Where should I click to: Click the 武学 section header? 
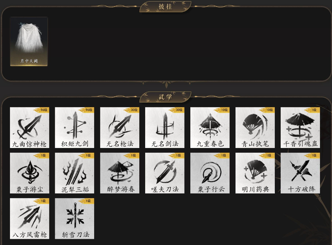[x=165, y=97]
